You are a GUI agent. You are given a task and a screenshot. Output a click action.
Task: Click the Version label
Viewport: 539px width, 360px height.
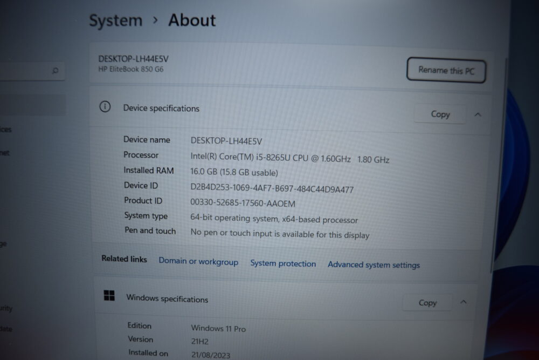140,339
